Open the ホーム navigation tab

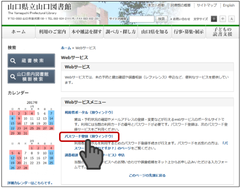(19, 32)
